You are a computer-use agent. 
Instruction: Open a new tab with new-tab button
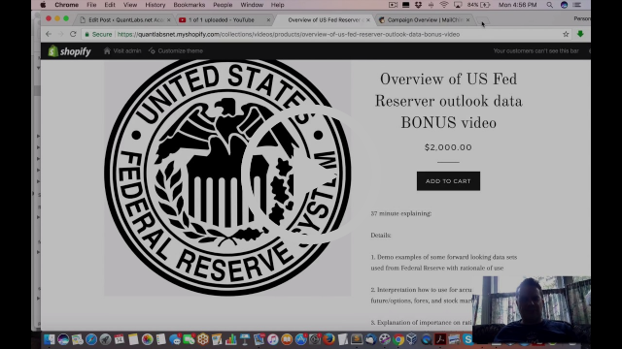(482, 20)
